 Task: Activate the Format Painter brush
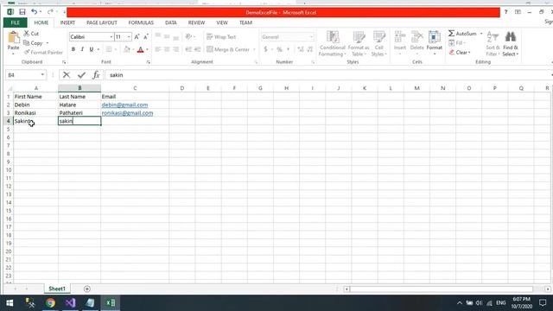(43, 52)
